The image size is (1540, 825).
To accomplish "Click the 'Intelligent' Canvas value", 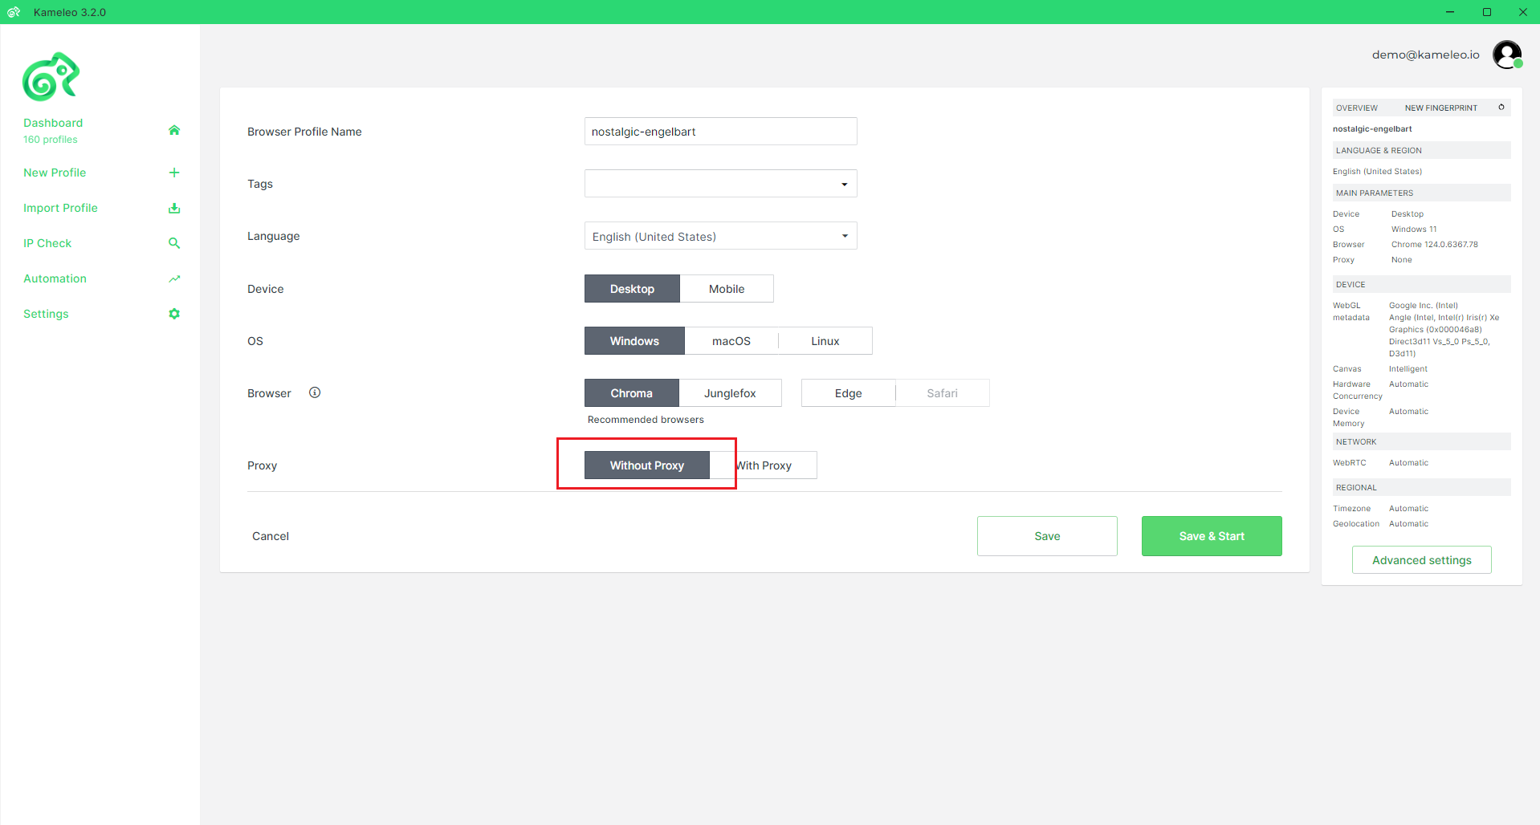I will (1408, 369).
